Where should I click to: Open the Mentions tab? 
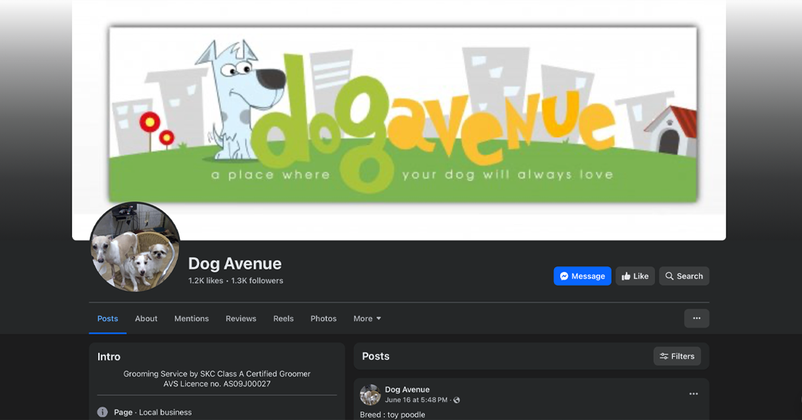click(x=192, y=318)
